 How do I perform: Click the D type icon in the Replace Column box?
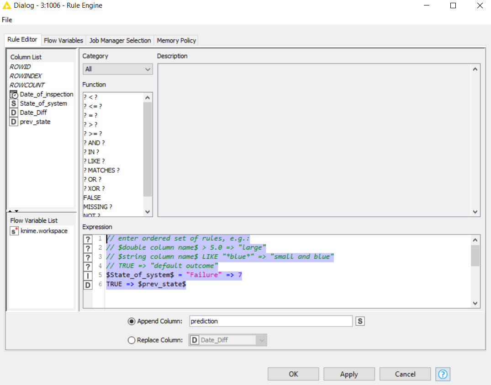click(x=195, y=340)
